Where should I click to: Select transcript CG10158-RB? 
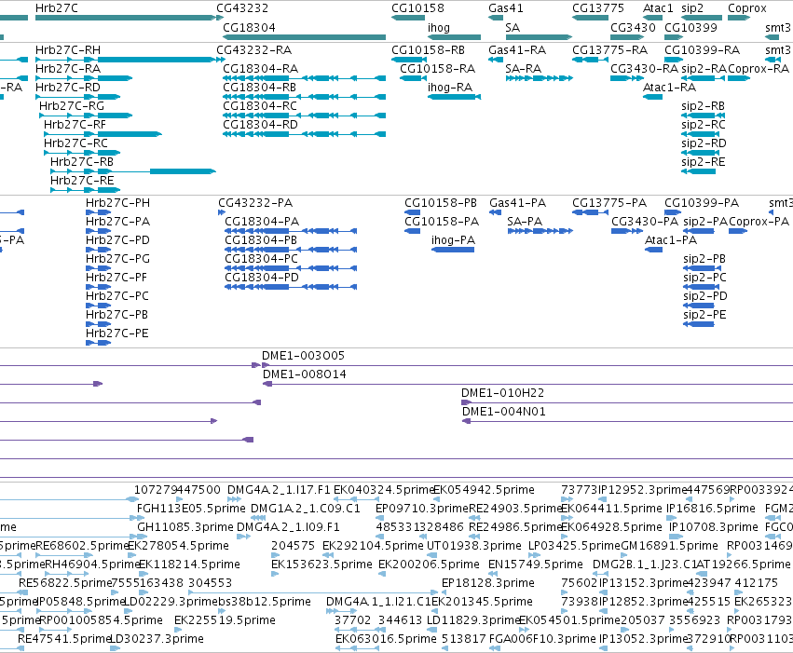pos(407,60)
